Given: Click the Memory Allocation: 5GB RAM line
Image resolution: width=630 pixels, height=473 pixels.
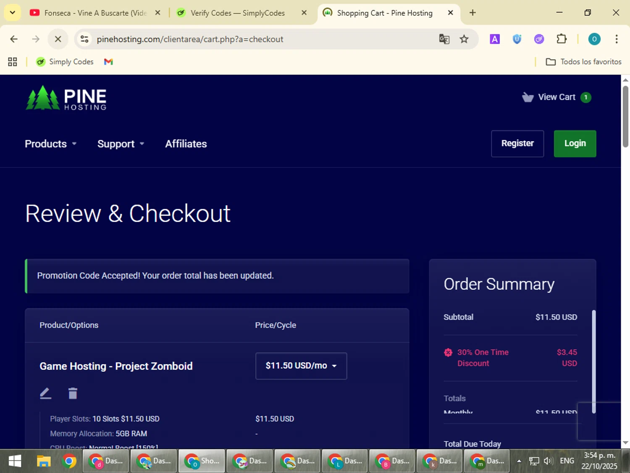Looking at the screenshot, I should tap(98, 433).
